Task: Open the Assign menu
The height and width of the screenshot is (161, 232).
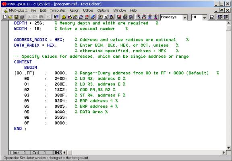Action: (x=75, y=10)
